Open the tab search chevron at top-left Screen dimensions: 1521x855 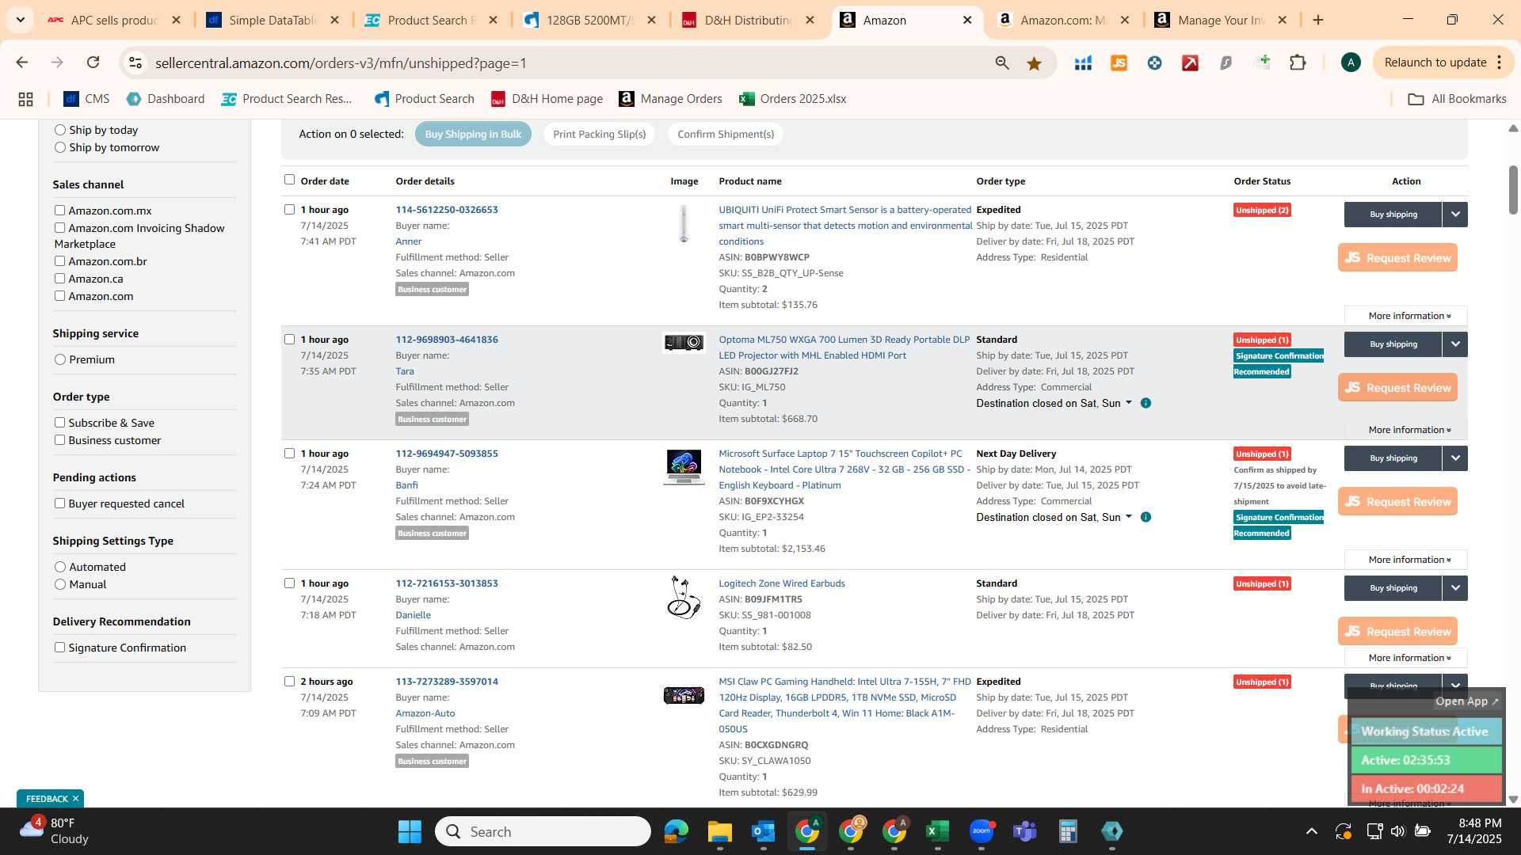point(19,20)
